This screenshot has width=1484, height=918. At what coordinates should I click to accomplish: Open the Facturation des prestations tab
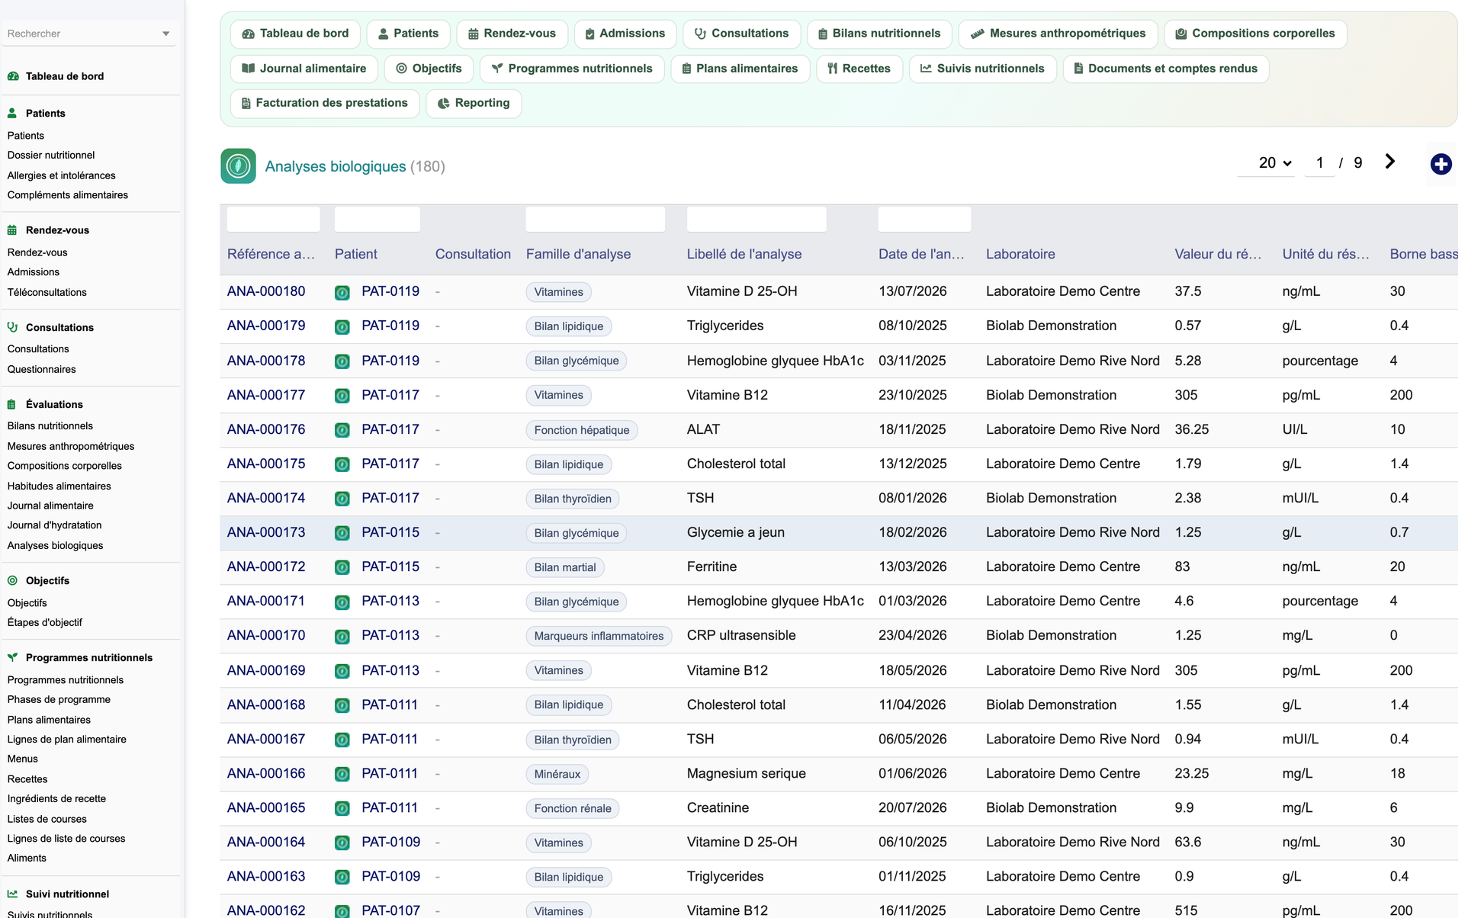[325, 103]
